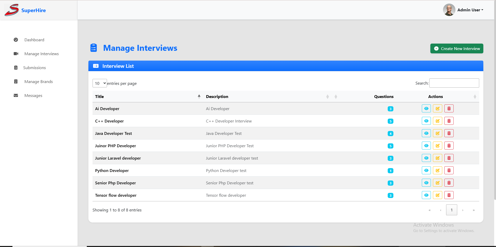
Task: View the Ai Developer interview details
Action: point(426,109)
